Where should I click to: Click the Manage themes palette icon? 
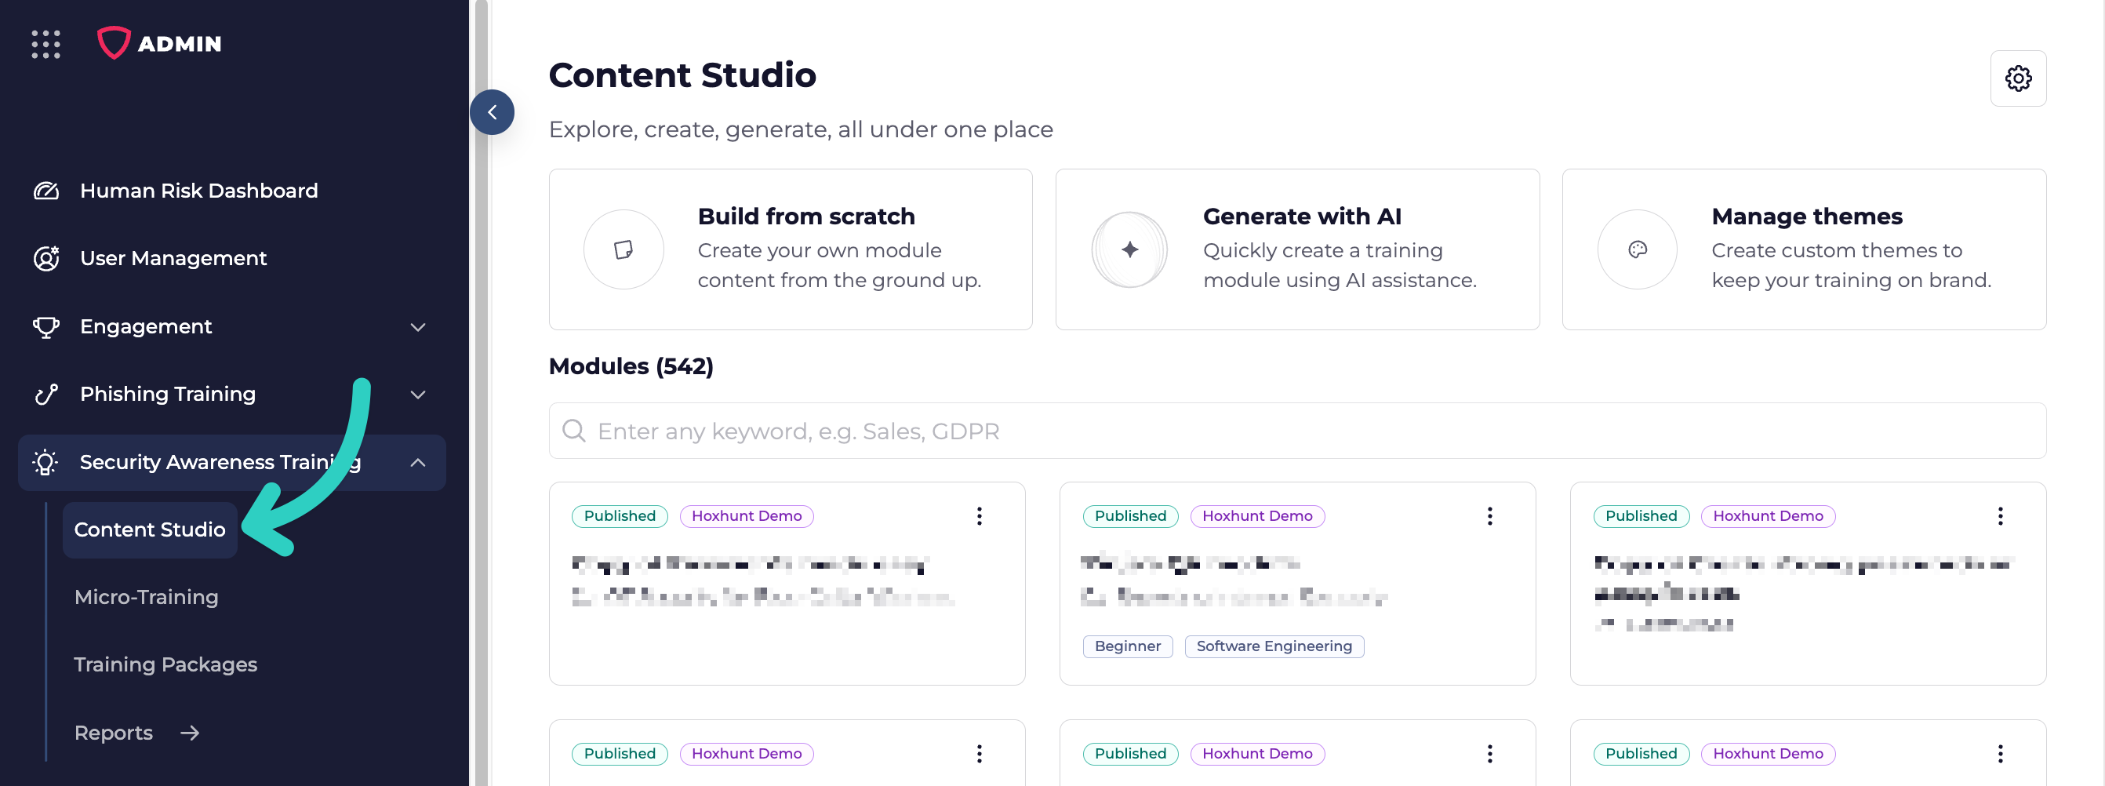click(x=1637, y=249)
